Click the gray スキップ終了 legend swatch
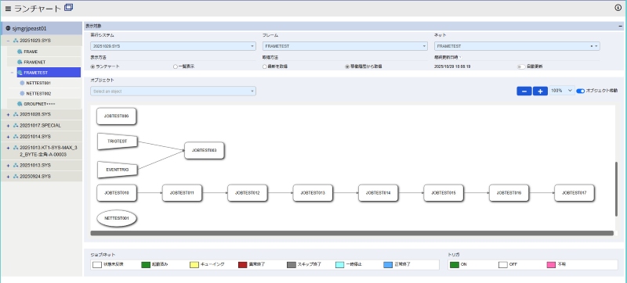 point(291,265)
